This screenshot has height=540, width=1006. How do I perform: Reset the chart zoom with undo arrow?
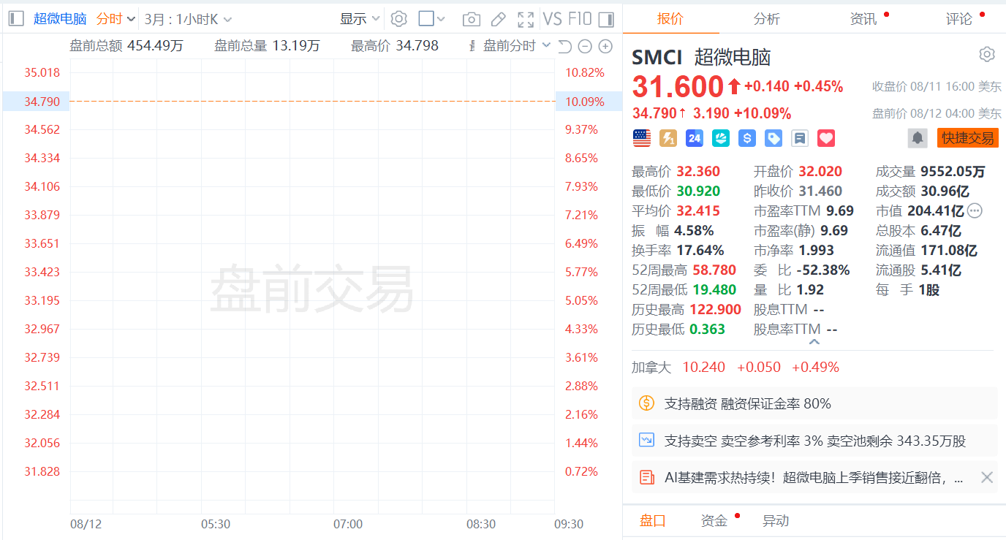coord(564,46)
